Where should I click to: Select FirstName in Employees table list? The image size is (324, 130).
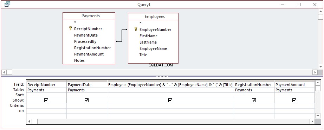[148, 36]
